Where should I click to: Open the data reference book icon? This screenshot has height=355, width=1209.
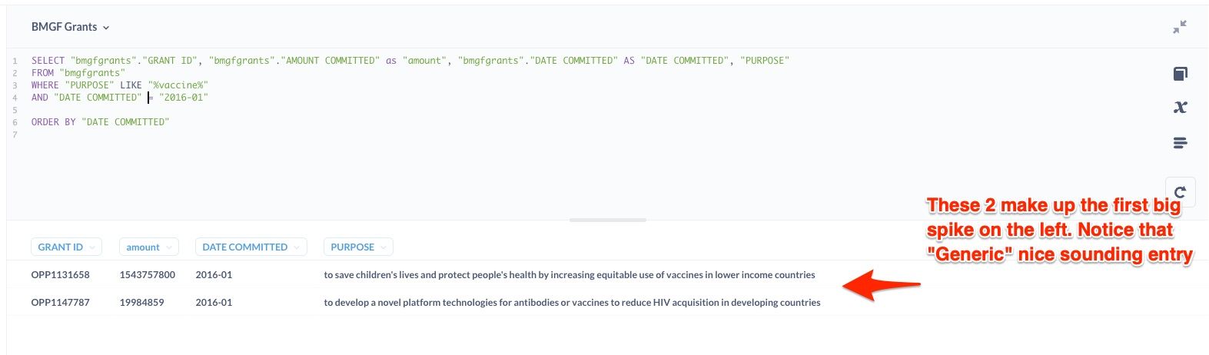(x=1181, y=74)
